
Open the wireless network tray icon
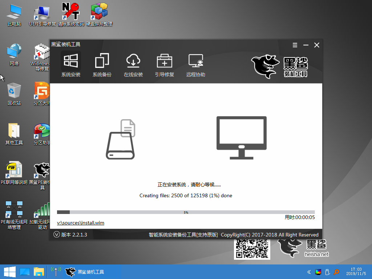click(55, 271)
